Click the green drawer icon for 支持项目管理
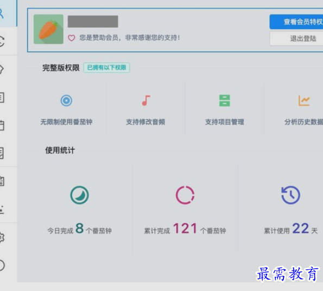Image resolution: width=323 pixels, height=291 pixels. tap(225, 101)
